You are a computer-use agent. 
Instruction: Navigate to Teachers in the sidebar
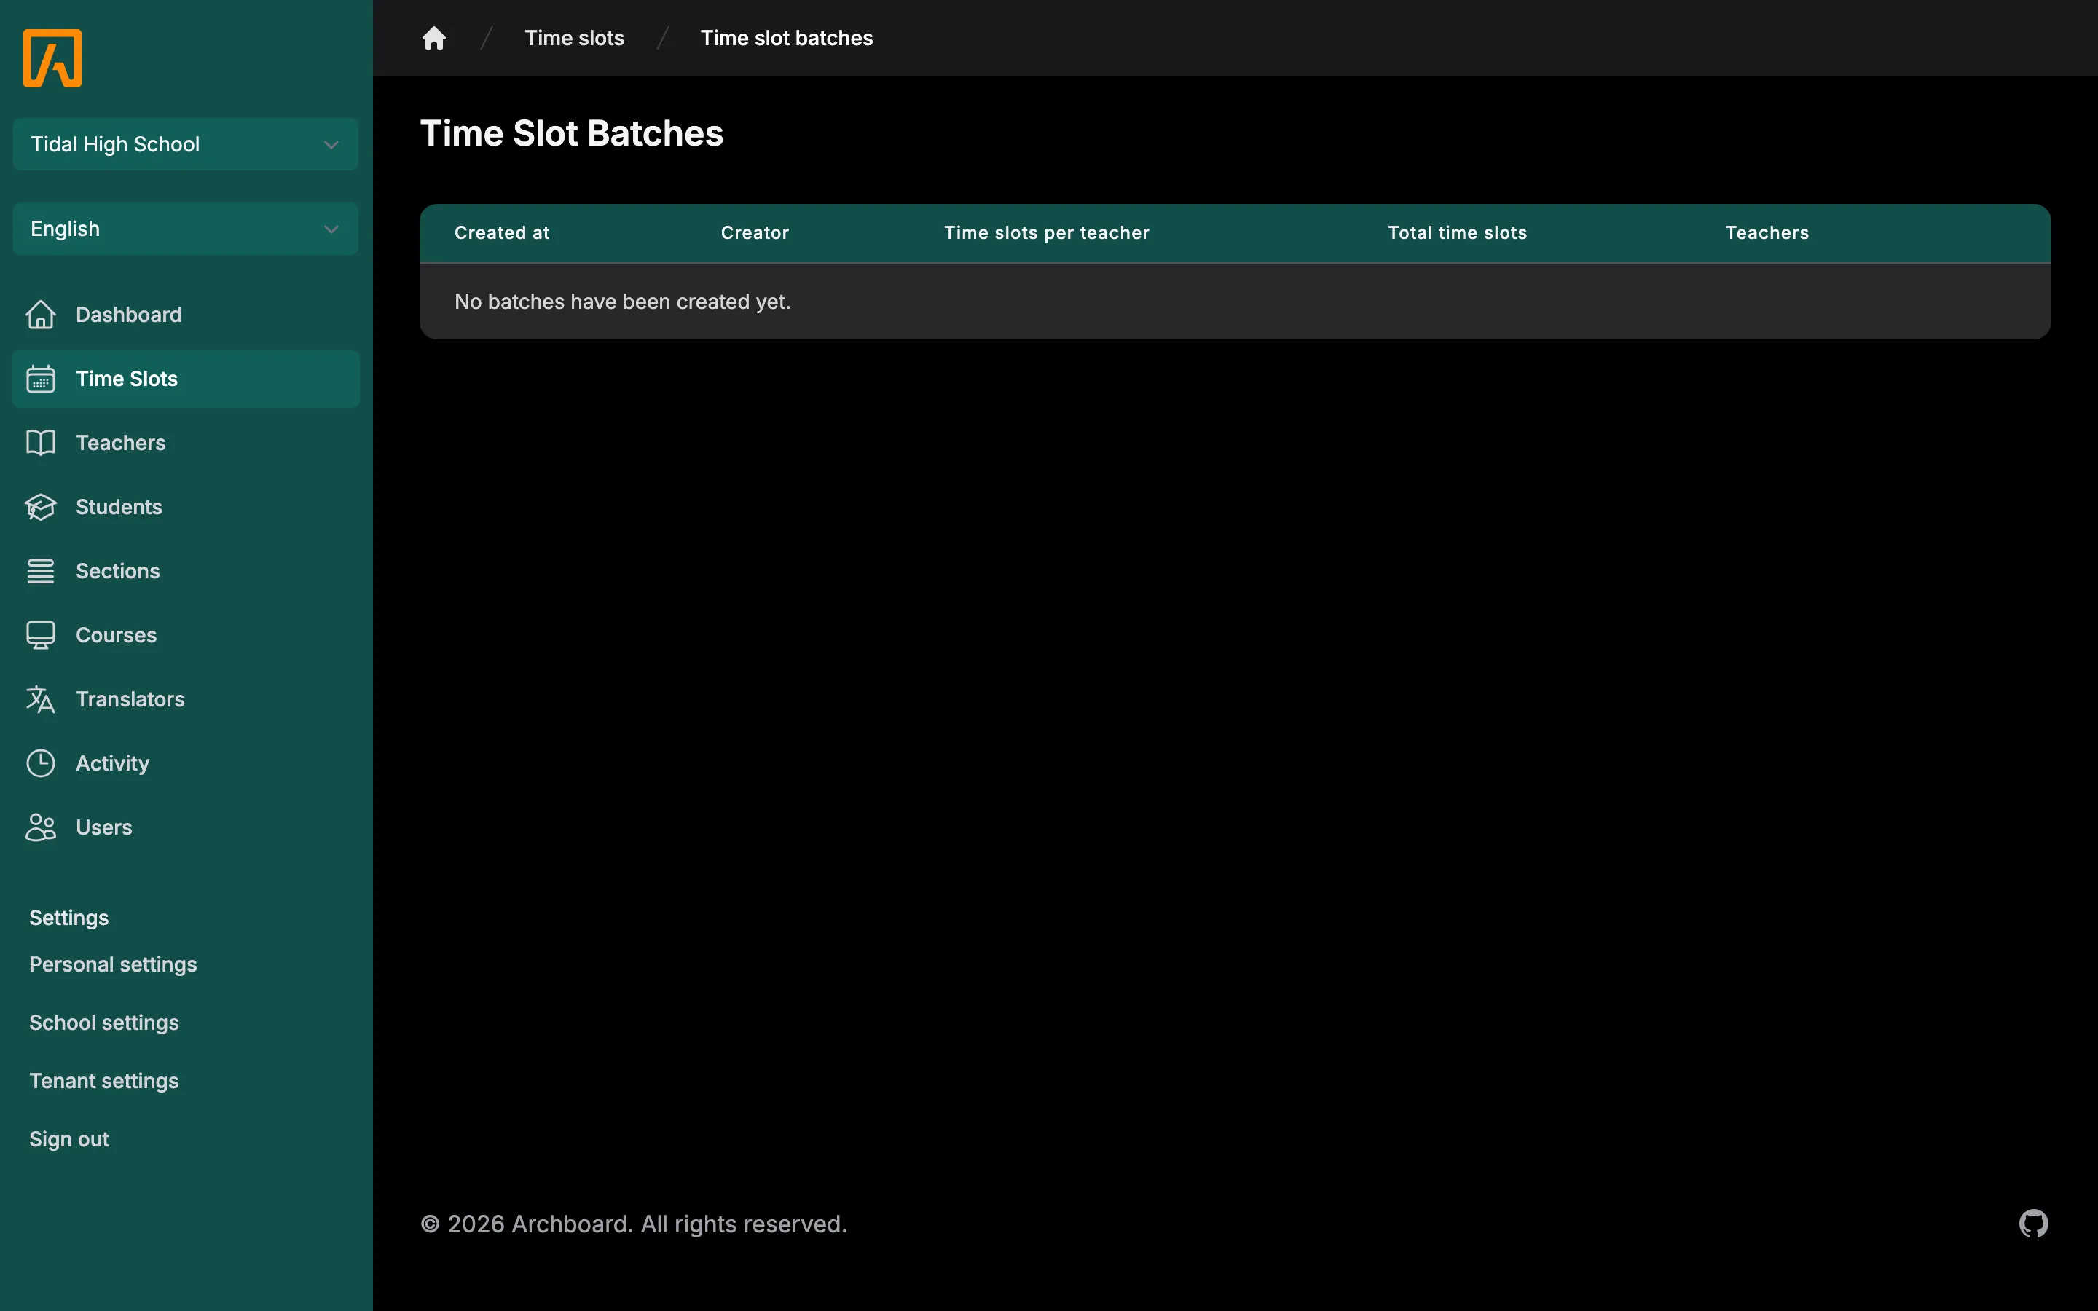[x=186, y=443]
